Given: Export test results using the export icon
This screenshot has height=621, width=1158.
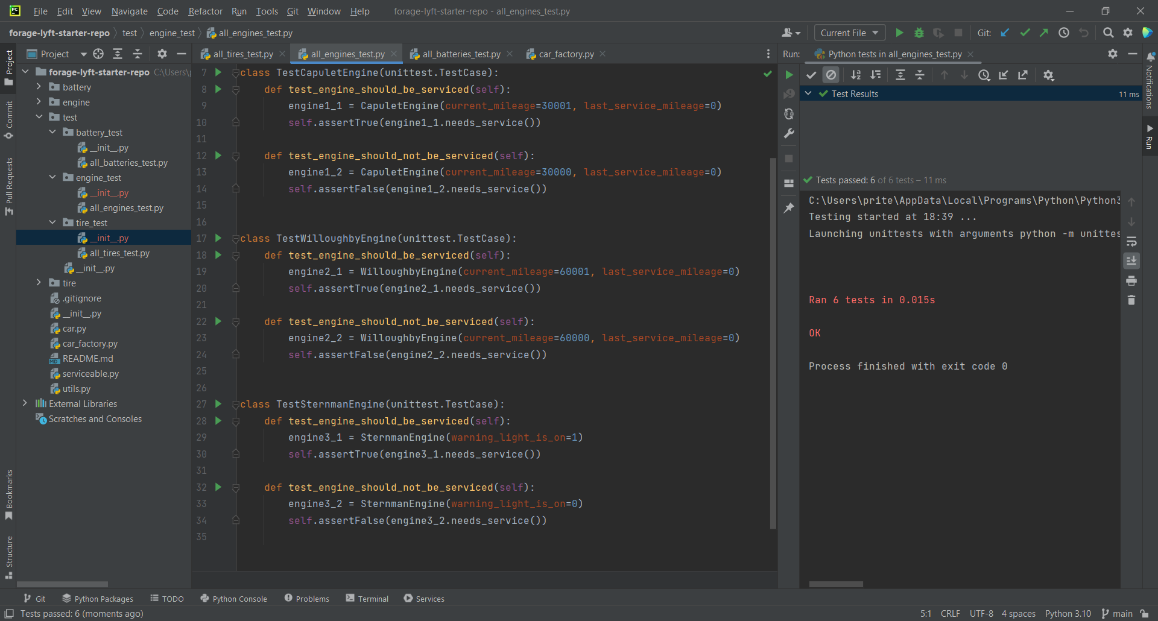Looking at the screenshot, I should pyautogui.click(x=1024, y=75).
